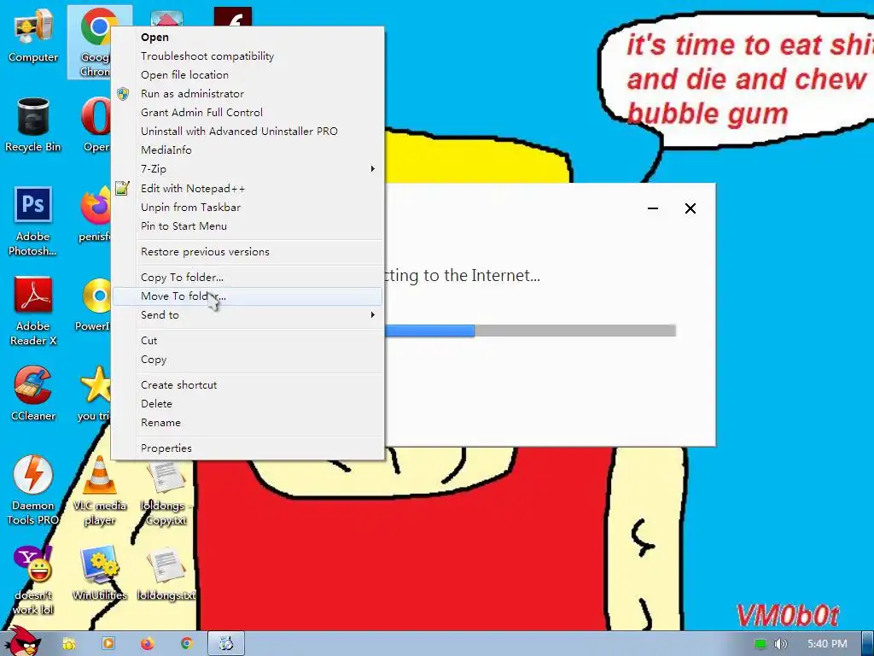Select the yellow star desktop icon
This screenshot has width=874, height=656.
[95, 395]
